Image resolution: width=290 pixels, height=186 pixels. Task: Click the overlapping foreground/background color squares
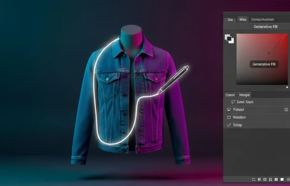(x=229, y=39)
